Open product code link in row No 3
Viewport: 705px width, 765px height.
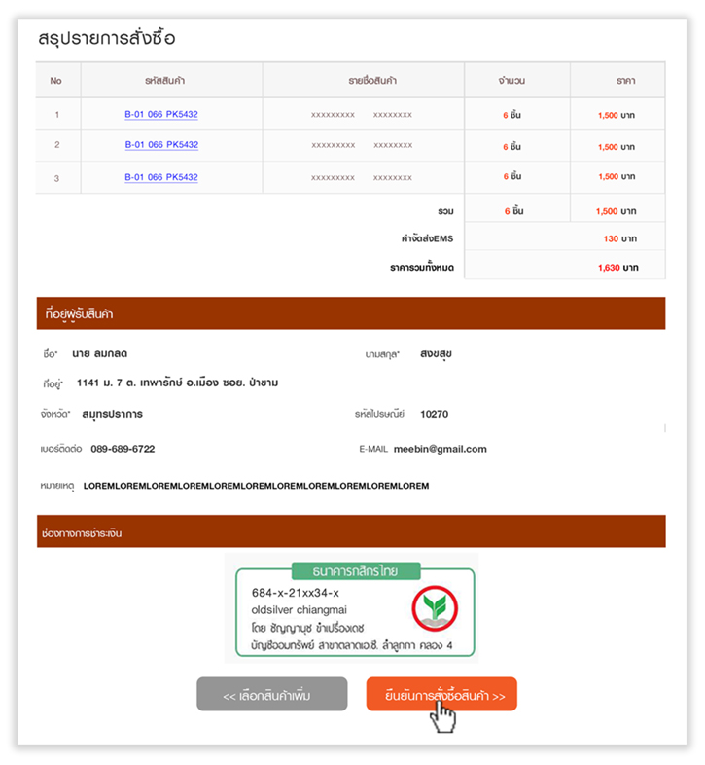pyautogui.click(x=161, y=177)
